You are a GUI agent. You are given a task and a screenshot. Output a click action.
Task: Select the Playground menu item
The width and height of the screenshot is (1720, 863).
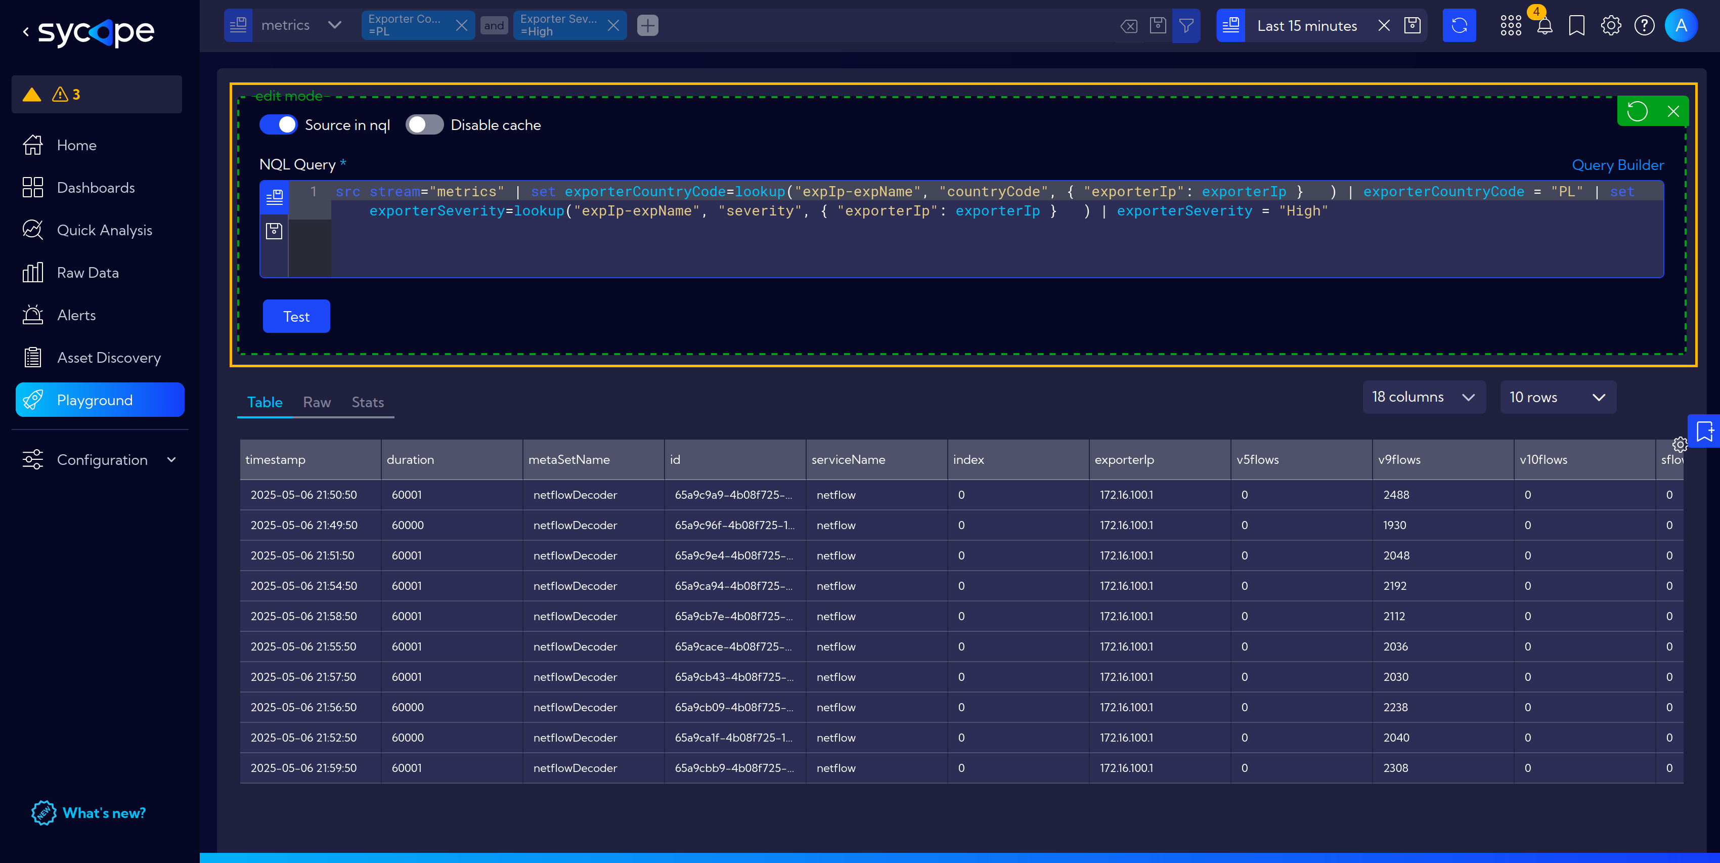[100, 400]
